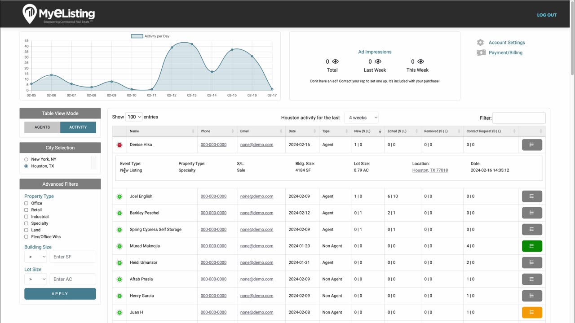Click the Enter AC lot size field
The height and width of the screenshot is (323, 575).
point(73,279)
